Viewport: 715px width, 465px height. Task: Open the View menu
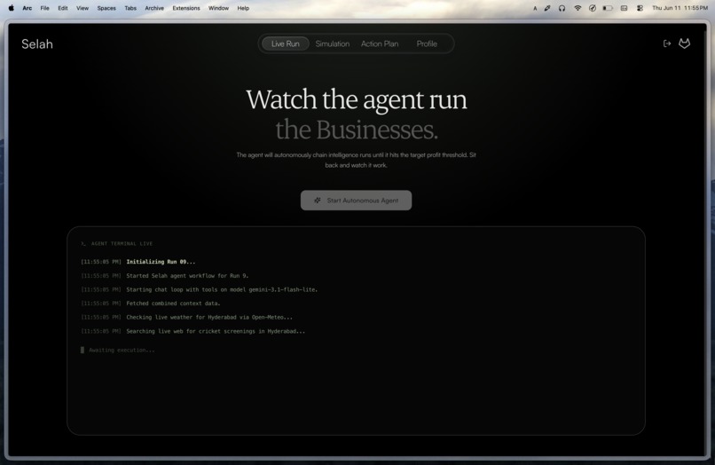82,8
